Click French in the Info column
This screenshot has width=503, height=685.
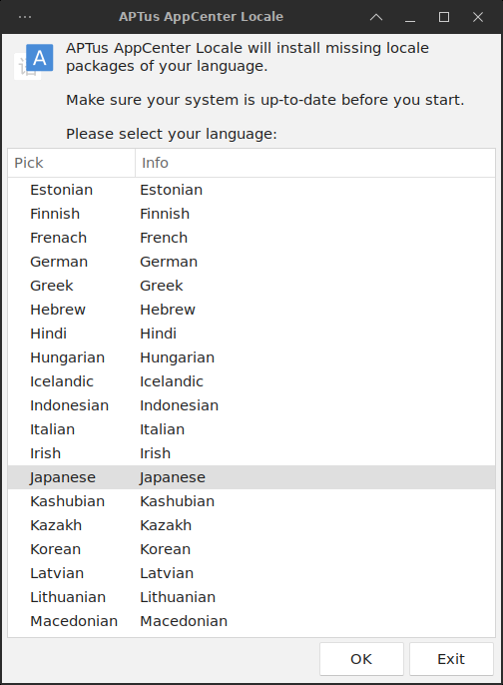(164, 238)
